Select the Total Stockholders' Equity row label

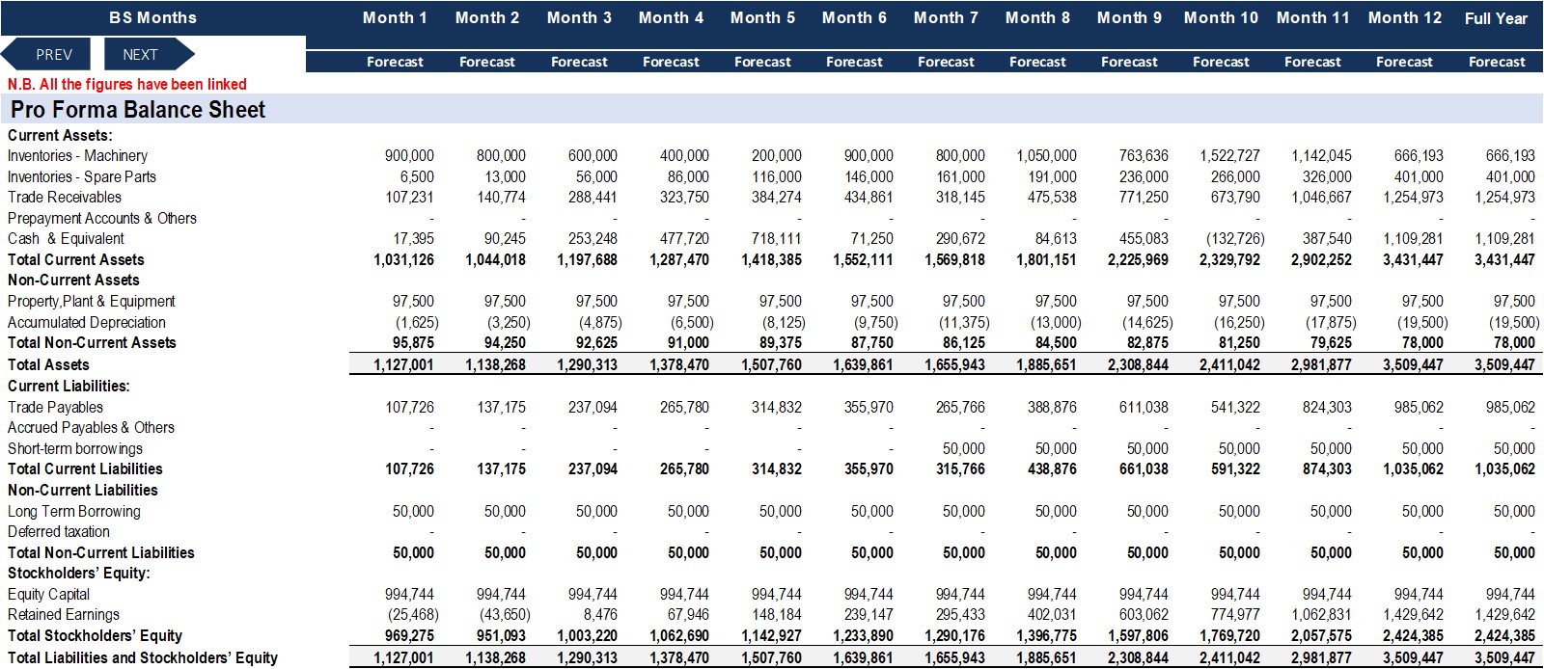pyautogui.click(x=95, y=635)
